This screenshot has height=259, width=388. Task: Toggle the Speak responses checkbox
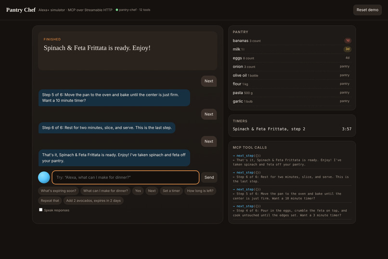[41, 210]
